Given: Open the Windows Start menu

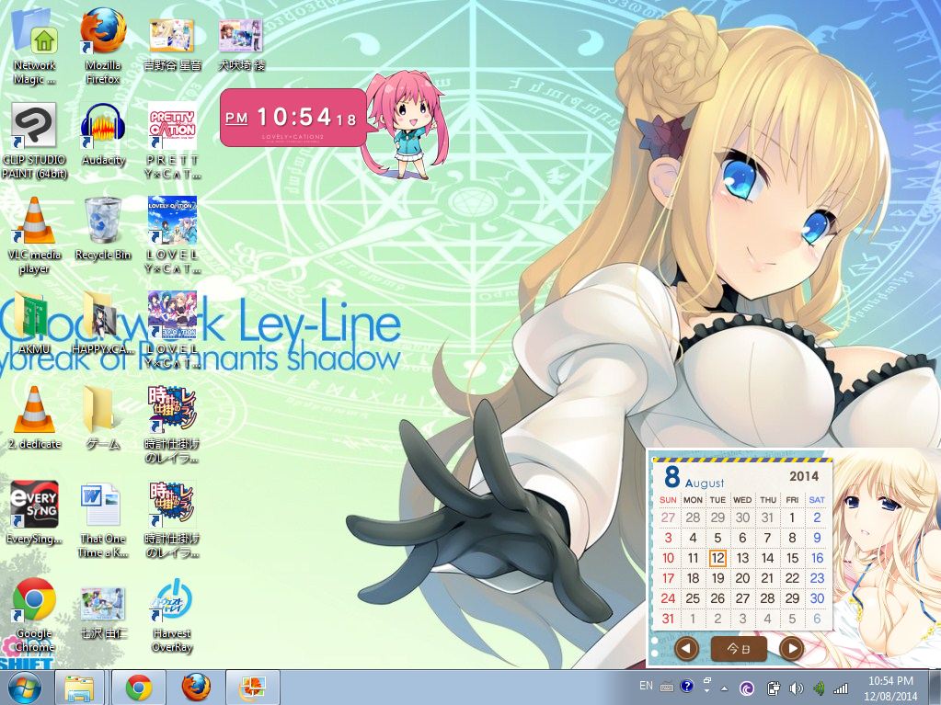Looking at the screenshot, I should point(24,688).
